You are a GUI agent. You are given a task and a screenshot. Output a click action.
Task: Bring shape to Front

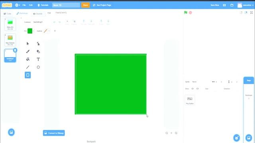[101, 22]
